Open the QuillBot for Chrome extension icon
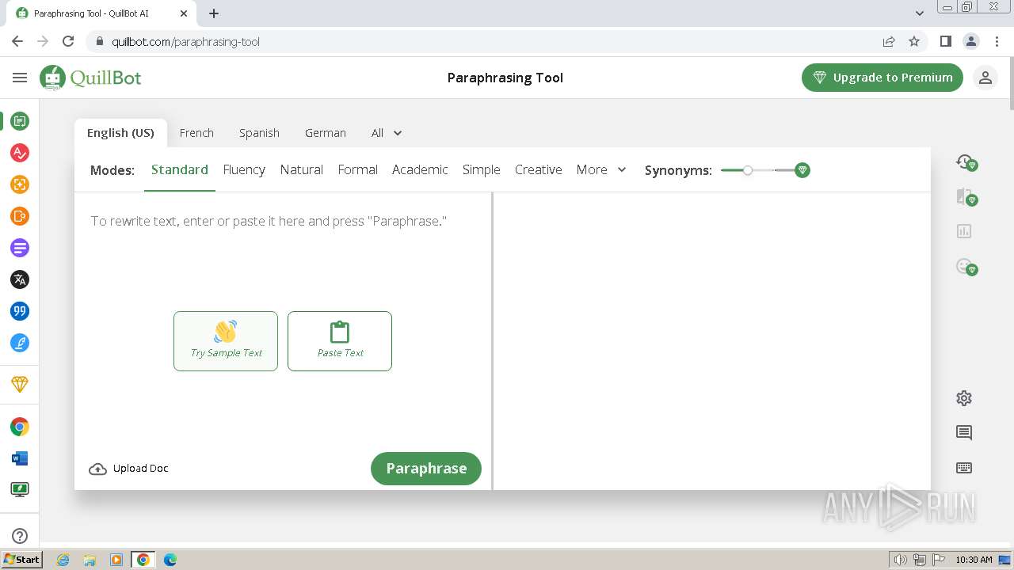The image size is (1014, 570). coord(20,427)
